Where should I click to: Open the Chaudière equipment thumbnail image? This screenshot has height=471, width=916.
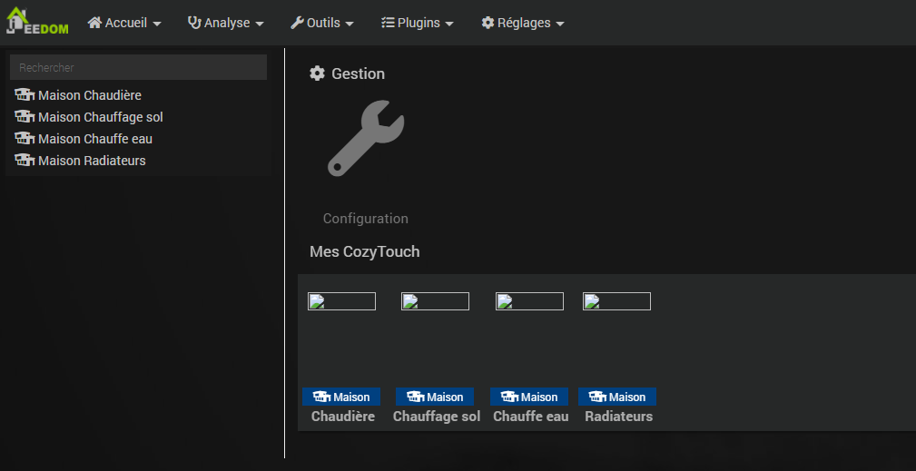coord(341,301)
